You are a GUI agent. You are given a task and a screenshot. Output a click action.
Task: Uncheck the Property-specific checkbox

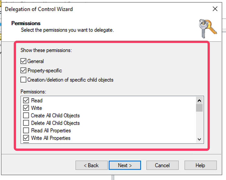click(23, 70)
